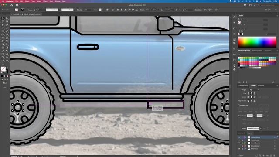This screenshot has height=157, width=279.
Task: Select Projecting Cap in Stroke panel
Action: pyautogui.click(x=255, y=93)
